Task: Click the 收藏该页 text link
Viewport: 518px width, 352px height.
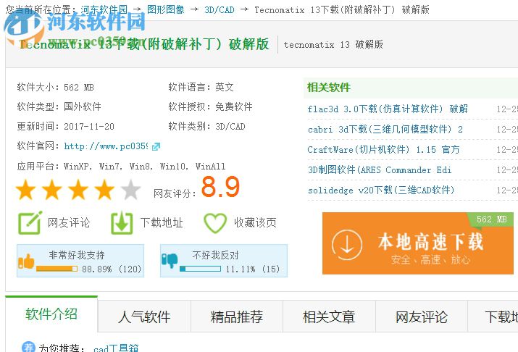Action: [x=255, y=222]
